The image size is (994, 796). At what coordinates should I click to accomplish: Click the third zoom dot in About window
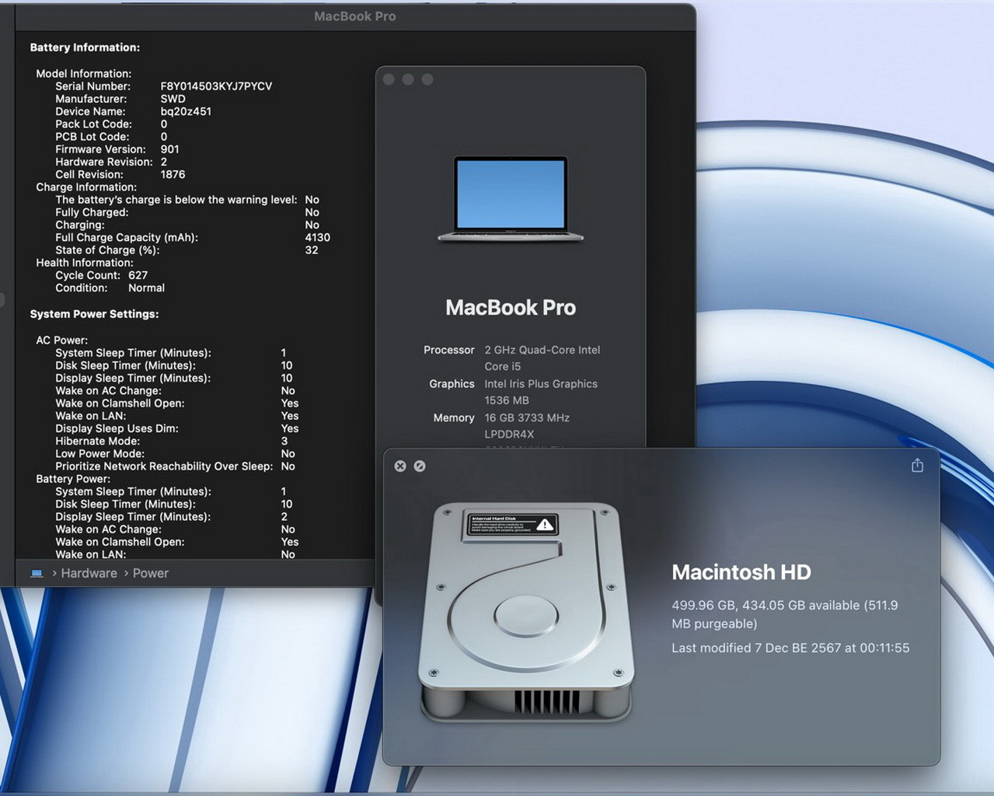point(427,79)
